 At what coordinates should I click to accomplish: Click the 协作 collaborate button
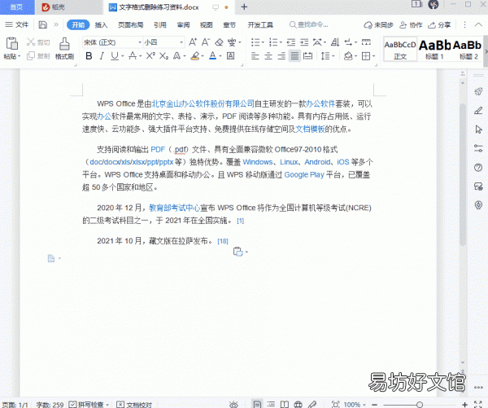click(411, 25)
